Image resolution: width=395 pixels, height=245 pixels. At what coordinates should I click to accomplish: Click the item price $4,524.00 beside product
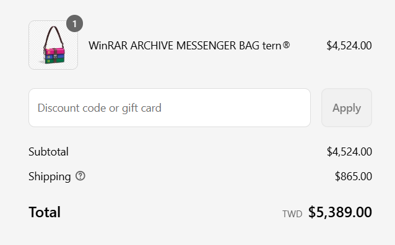(349, 46)
